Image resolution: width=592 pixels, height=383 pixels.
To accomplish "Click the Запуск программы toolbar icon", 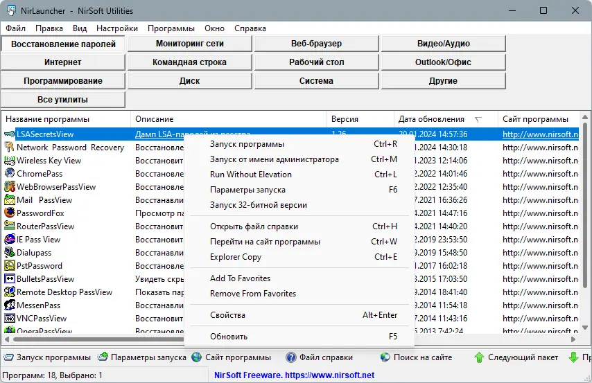I will coord(8,357).
